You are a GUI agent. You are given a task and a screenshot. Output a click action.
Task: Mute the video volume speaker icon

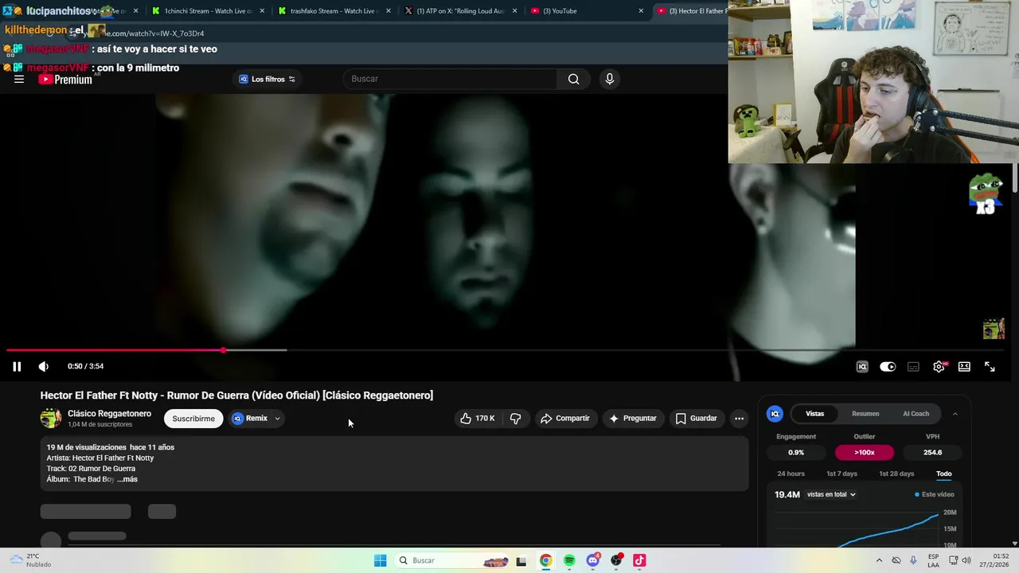coord(43,366)
